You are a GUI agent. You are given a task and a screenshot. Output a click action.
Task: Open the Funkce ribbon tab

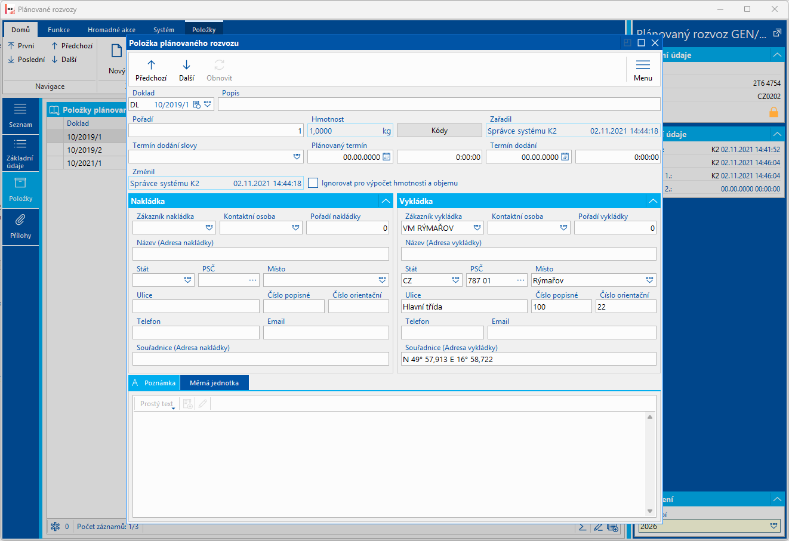(x=59, y=30)
